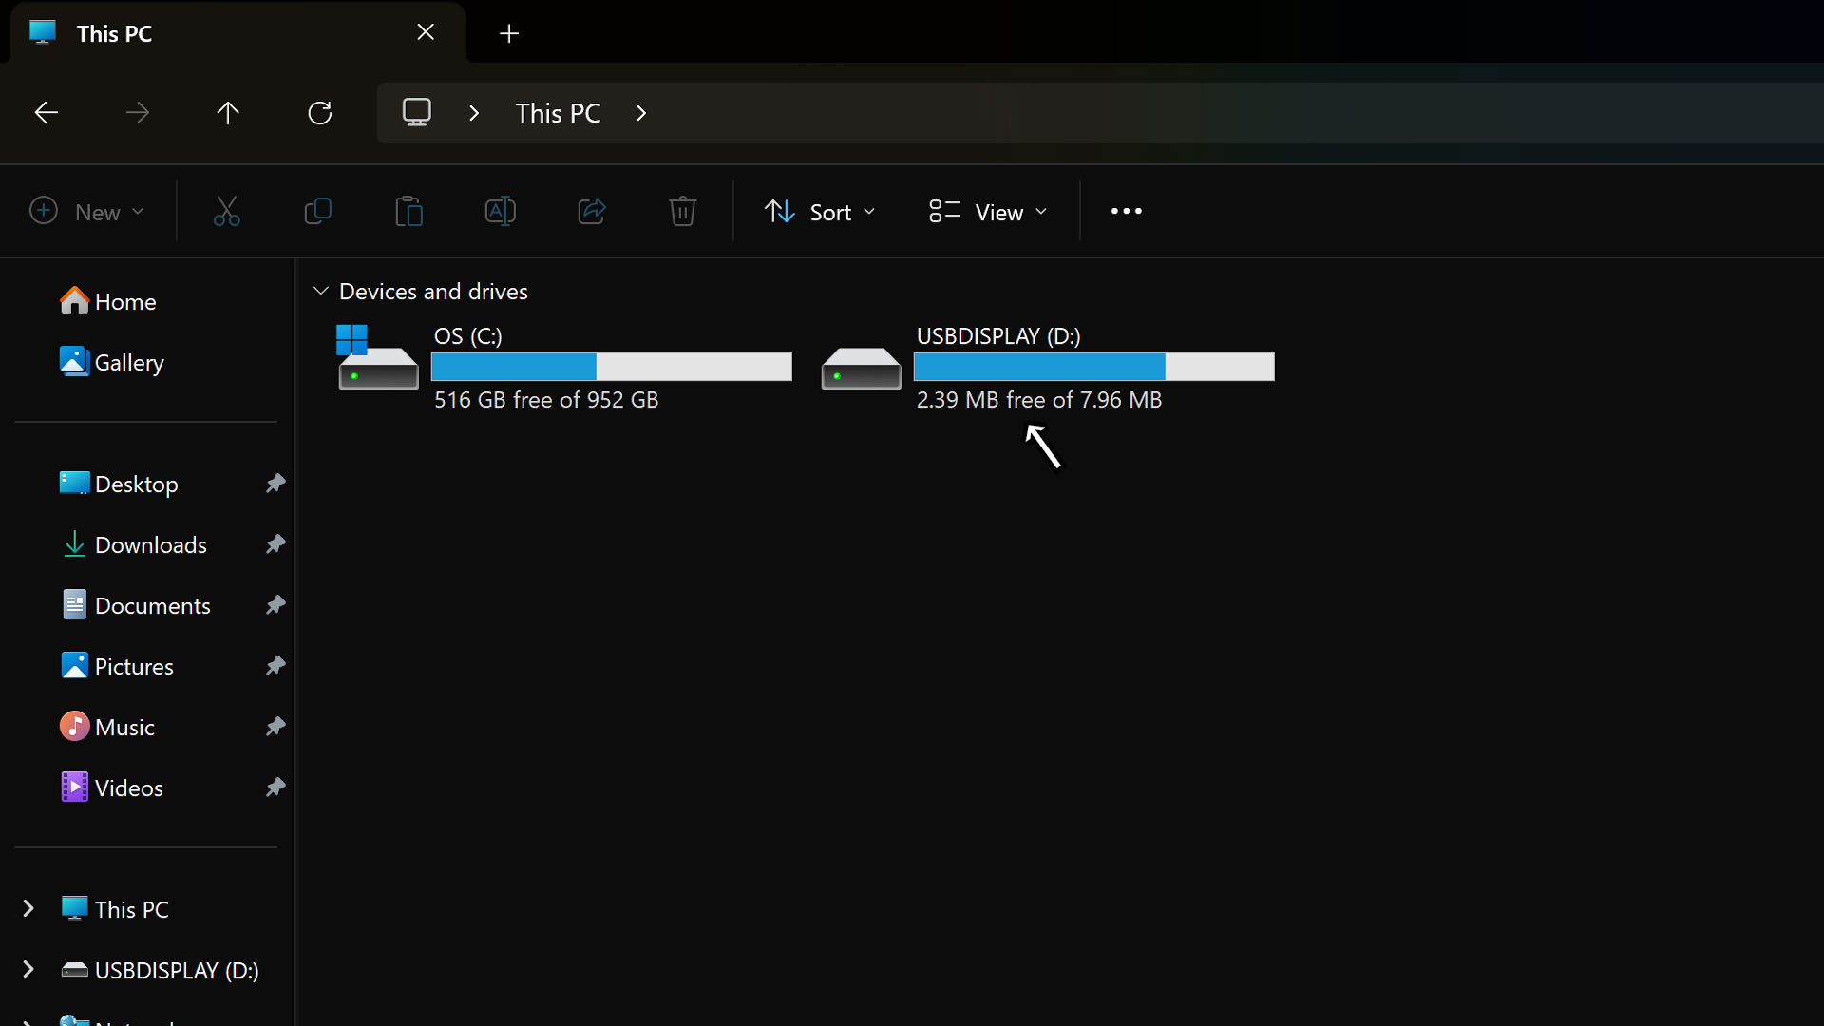Click the Rename icon in toolbar
This screenshot has height=1026, width=1824.
500,211
